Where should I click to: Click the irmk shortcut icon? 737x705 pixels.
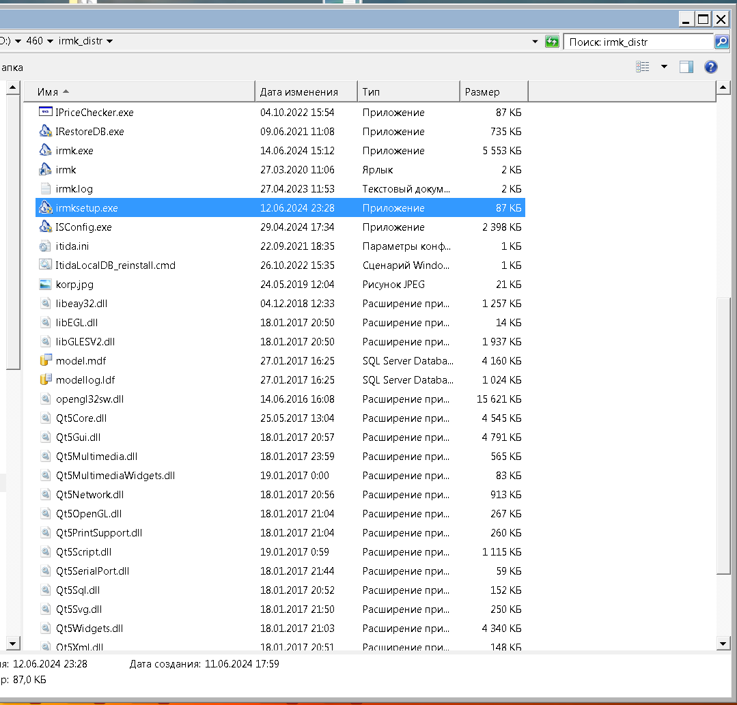coord(45,169)
